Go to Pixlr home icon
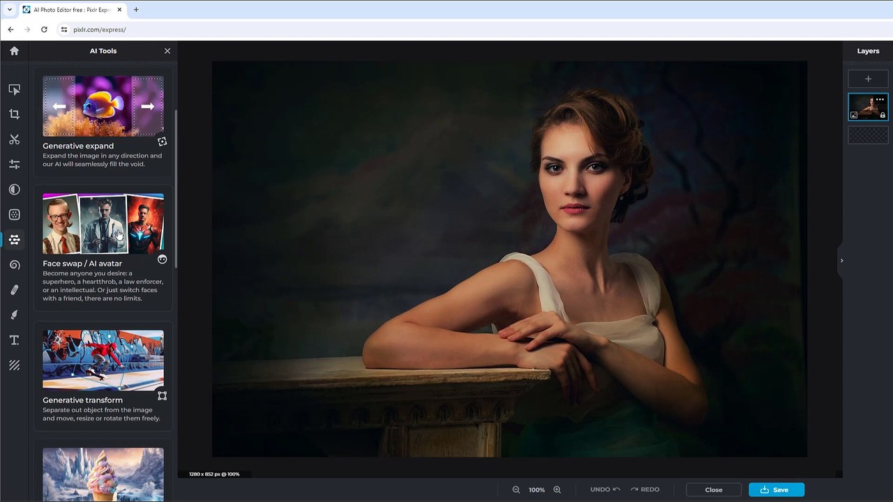The width and height of the screenshot is (893, 502). tap(14, 51)
